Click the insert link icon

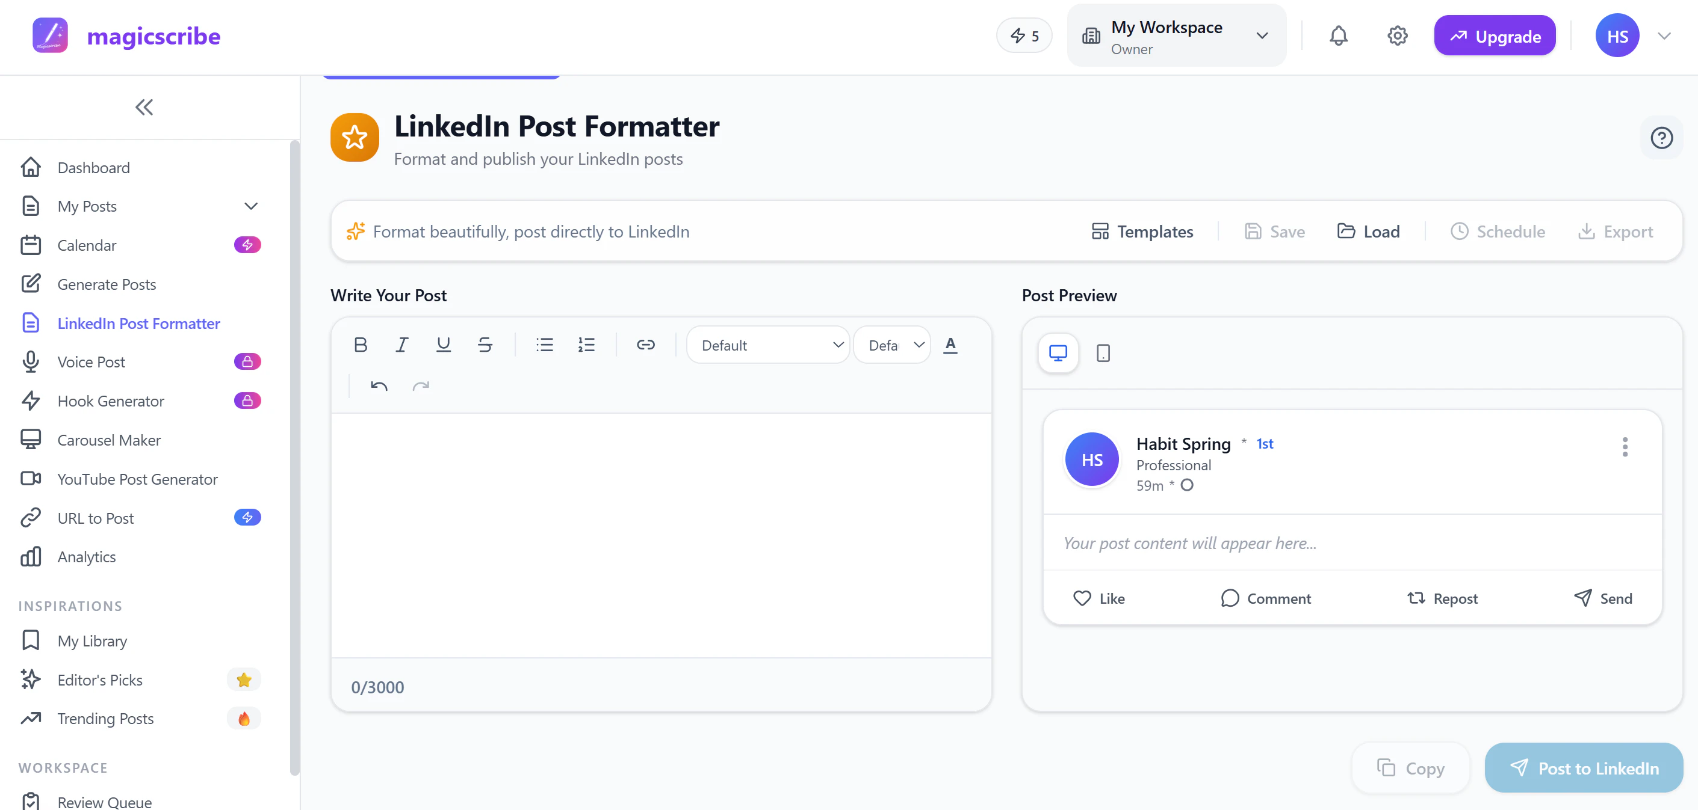[x=645, y=345]
